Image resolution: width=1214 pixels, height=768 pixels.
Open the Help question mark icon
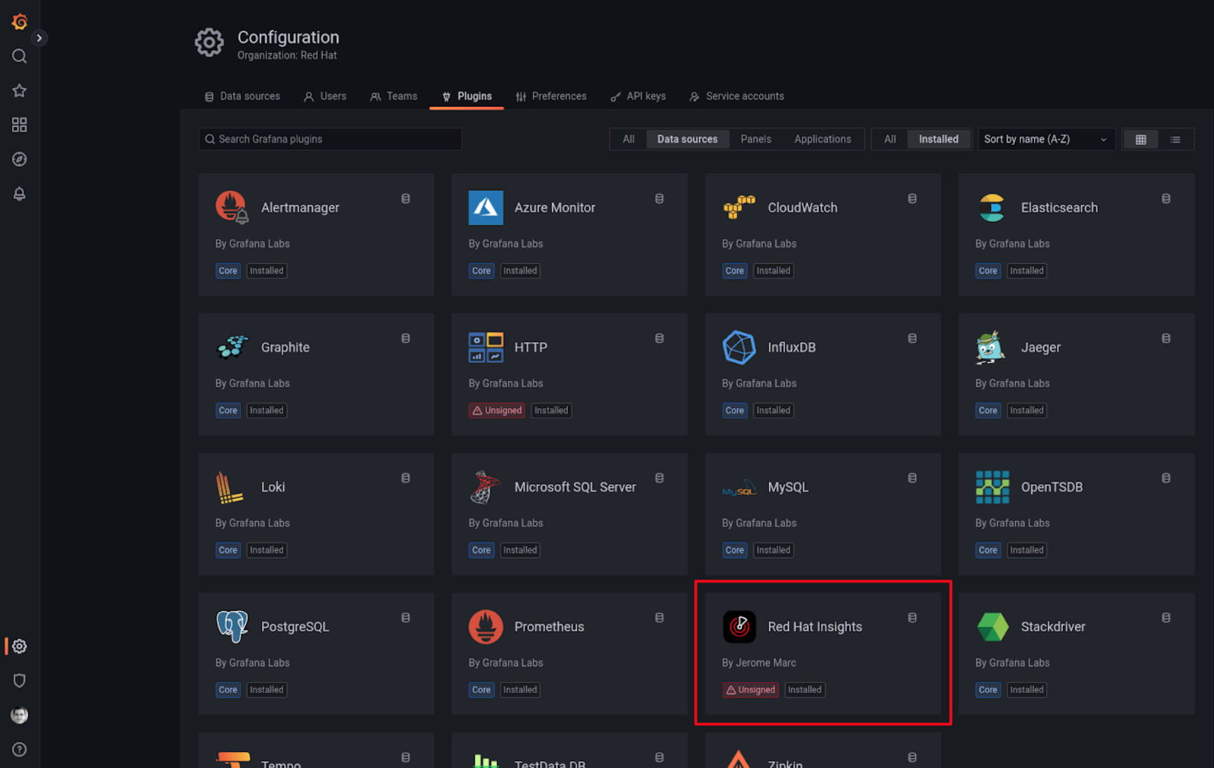19,749
